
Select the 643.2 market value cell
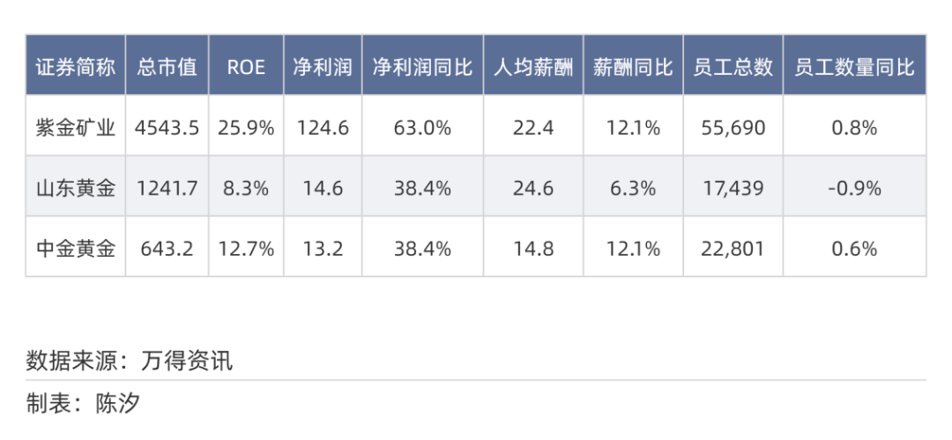tap(167, 249)
